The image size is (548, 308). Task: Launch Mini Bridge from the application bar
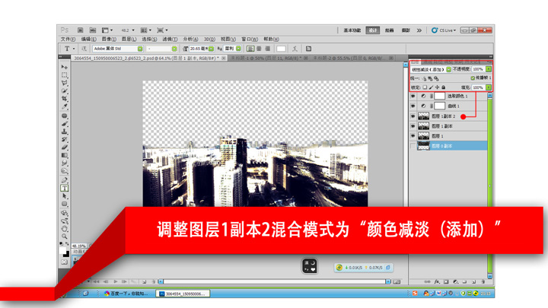[x=92, y=30]
